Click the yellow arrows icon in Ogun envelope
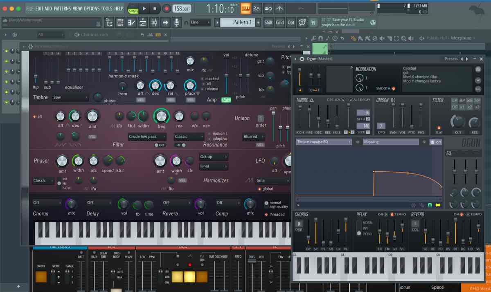The image size is (491, 292). (x=438, y=205)
